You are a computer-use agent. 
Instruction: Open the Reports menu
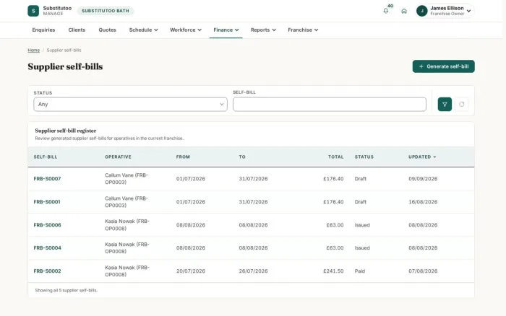click(263, 30)
